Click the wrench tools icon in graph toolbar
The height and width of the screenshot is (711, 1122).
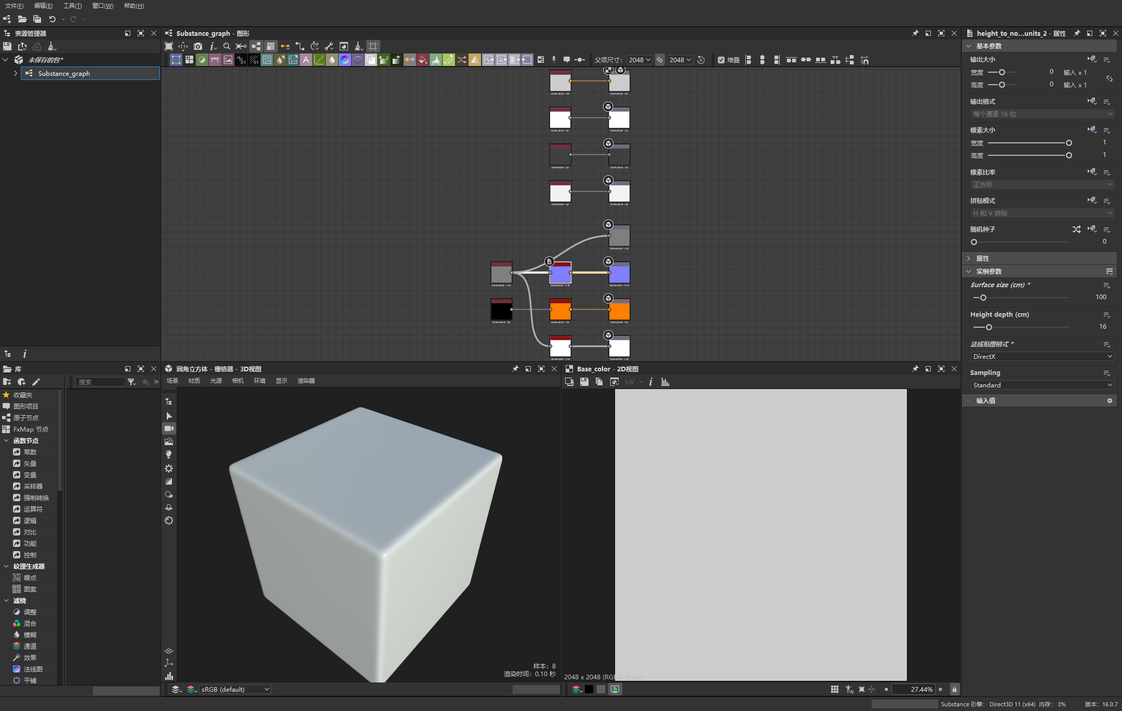329,46
